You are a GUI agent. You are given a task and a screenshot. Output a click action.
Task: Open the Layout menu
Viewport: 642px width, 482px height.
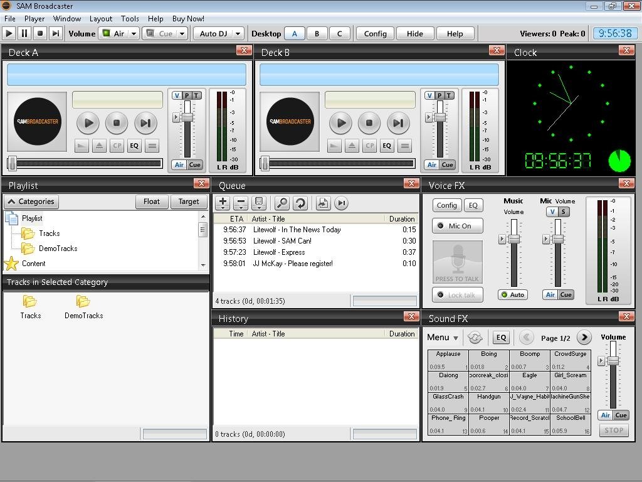[101, 18]
